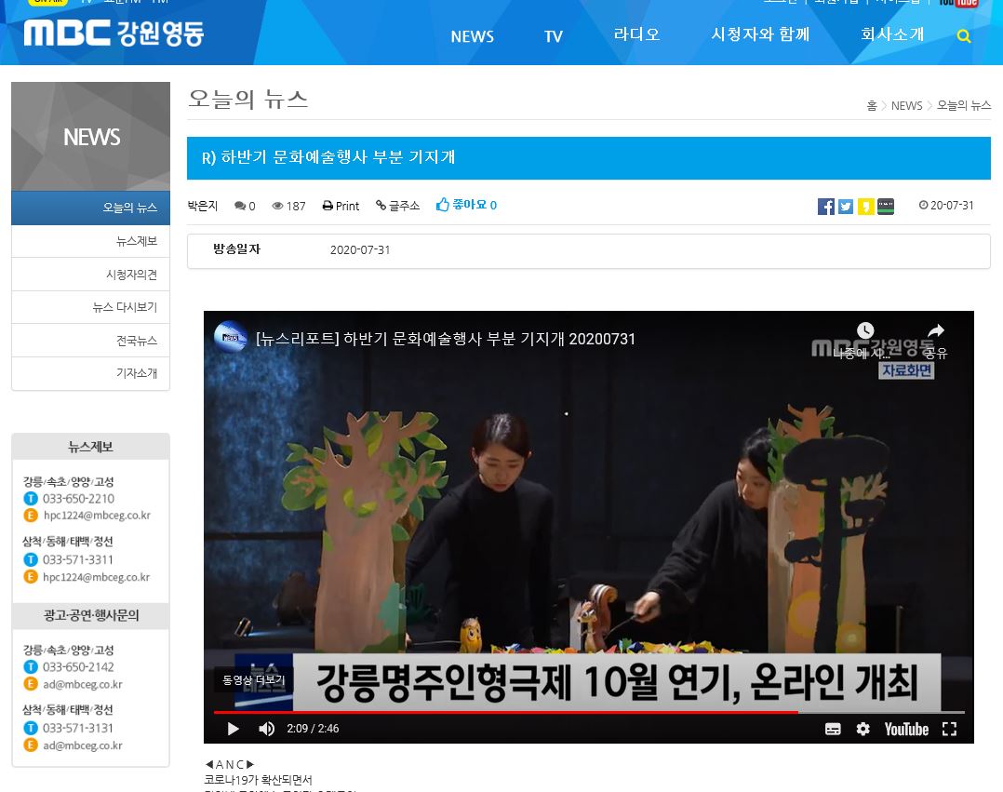The width and height of the screenshot is (1003, 792).
Task: Click phone icon beside 033-650-2142
Action: 31,667
